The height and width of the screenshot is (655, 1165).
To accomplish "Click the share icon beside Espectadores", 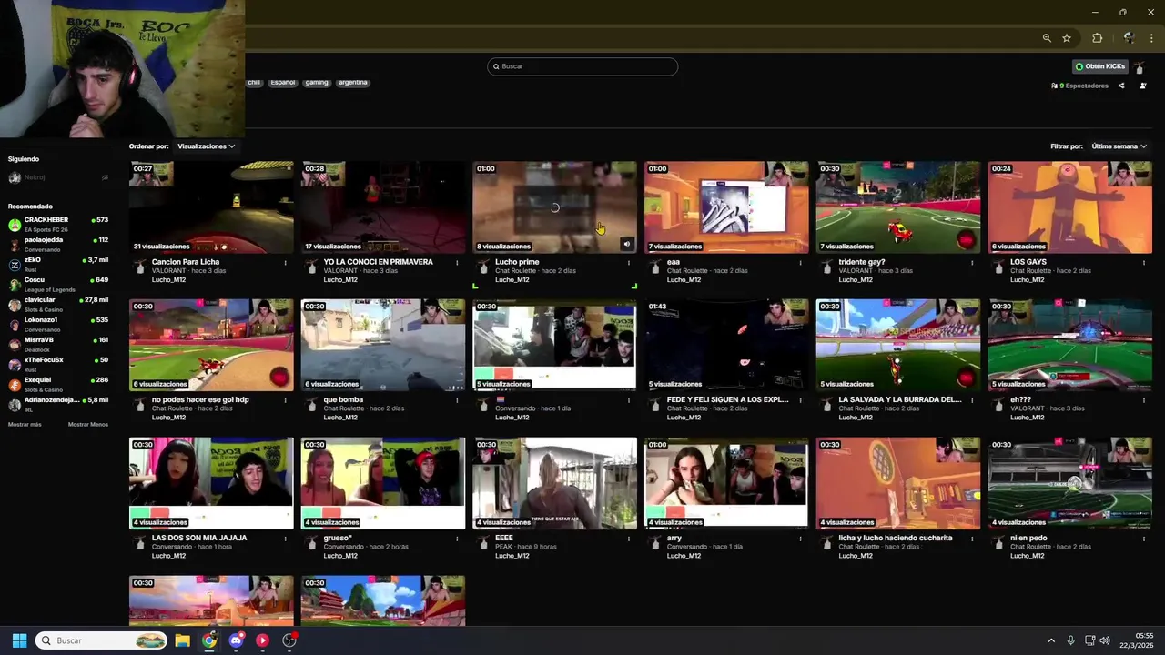I will point(1121,86).
